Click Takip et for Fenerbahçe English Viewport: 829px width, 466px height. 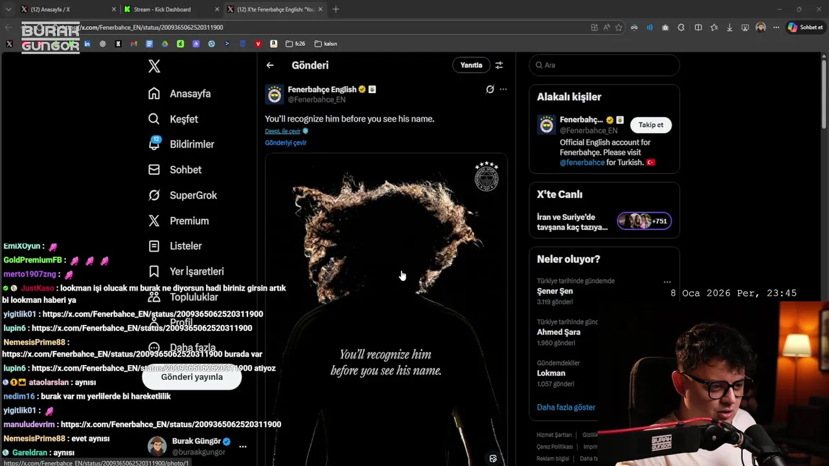651,125
